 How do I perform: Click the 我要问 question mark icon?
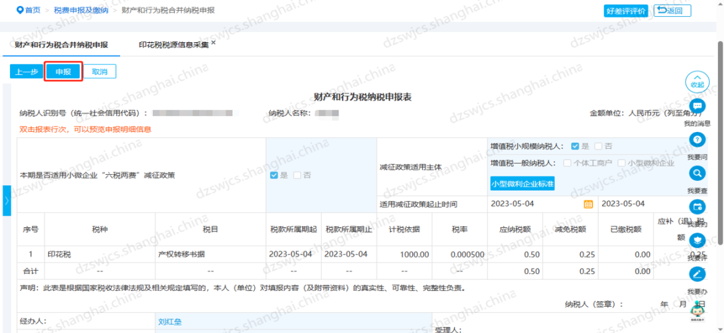tap(697, 139)
